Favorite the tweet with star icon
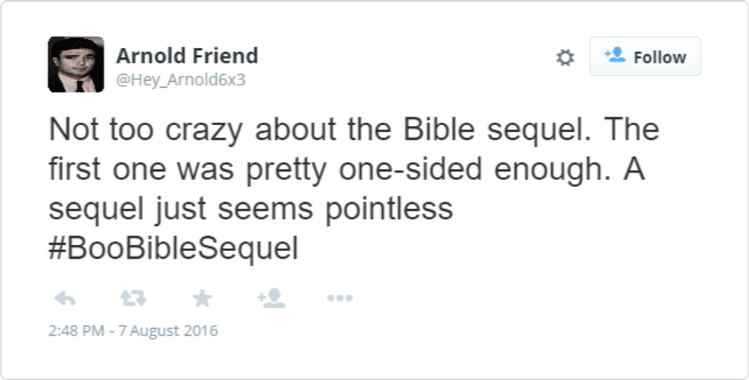Image resolution: width=749 pixels, height=380 pixels. coord(202,298)
